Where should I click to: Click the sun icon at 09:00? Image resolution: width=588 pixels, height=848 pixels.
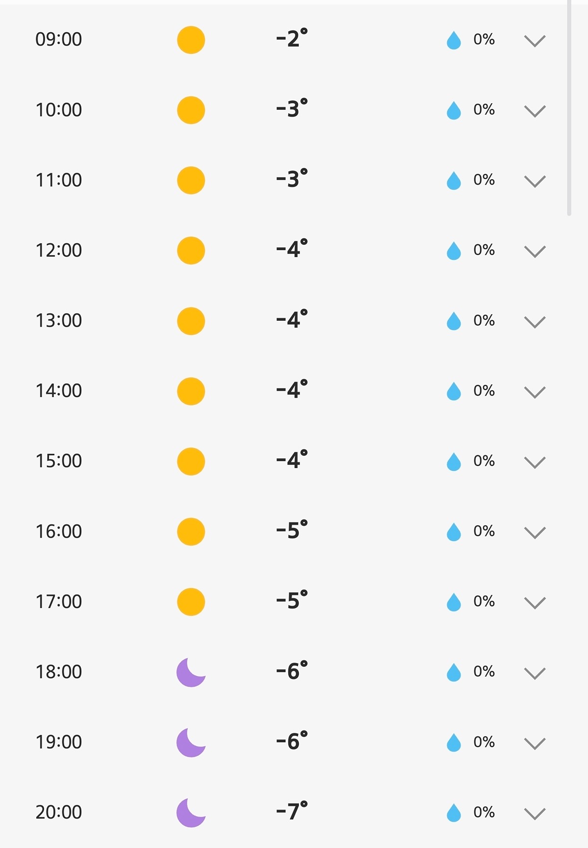[x=191, y=40]
